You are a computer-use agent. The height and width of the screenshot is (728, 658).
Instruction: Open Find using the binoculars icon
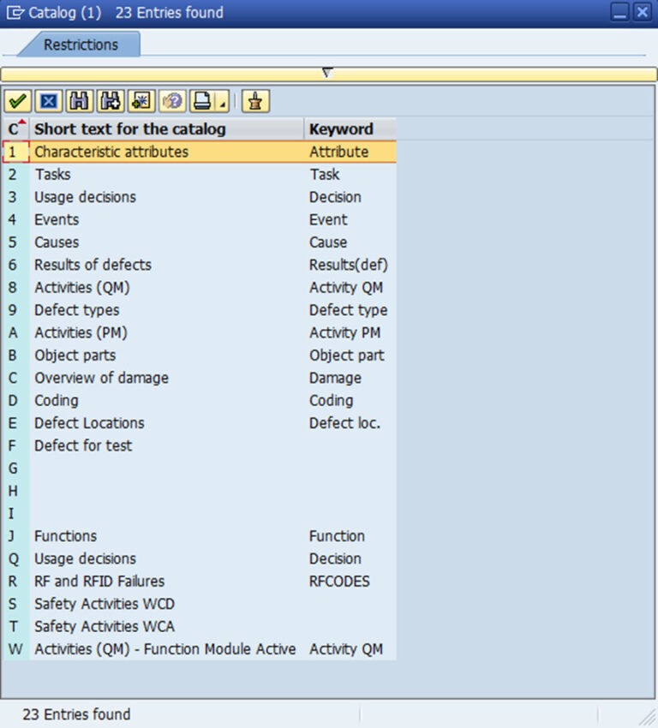click(x=80, y=101)
